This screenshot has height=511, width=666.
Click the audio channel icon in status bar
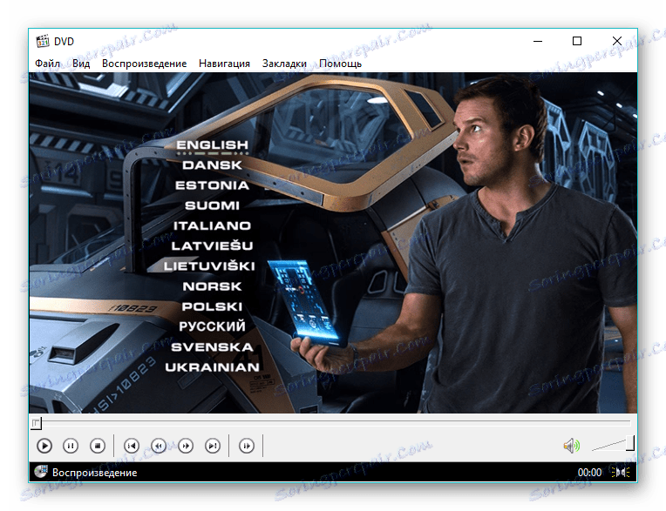621,472
